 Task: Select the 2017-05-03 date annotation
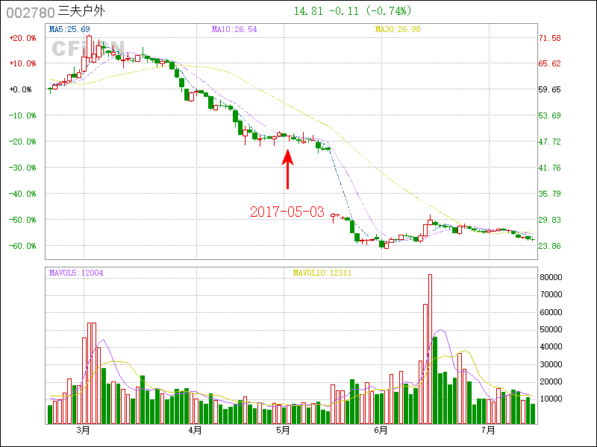287,212
